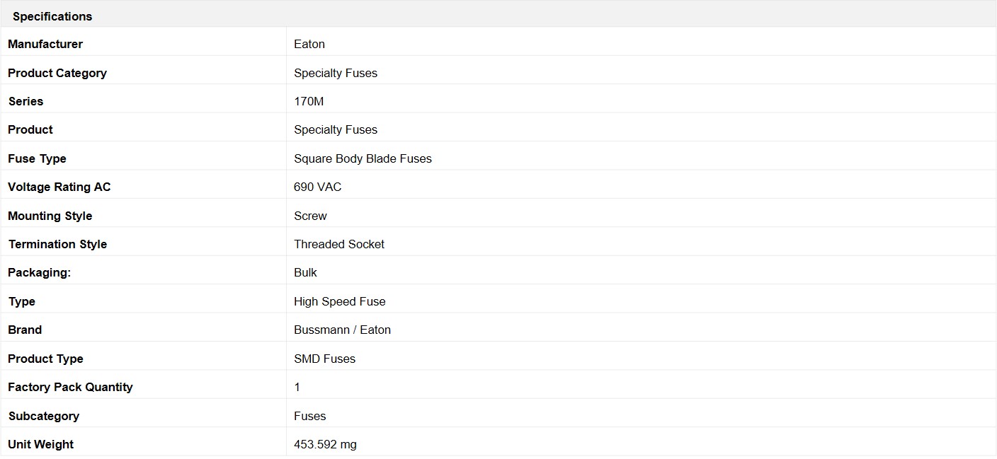The width and height of the screenshot is (997, 459).
Task: Click the Voltage Rating AC label
Action: coord(59,187)
